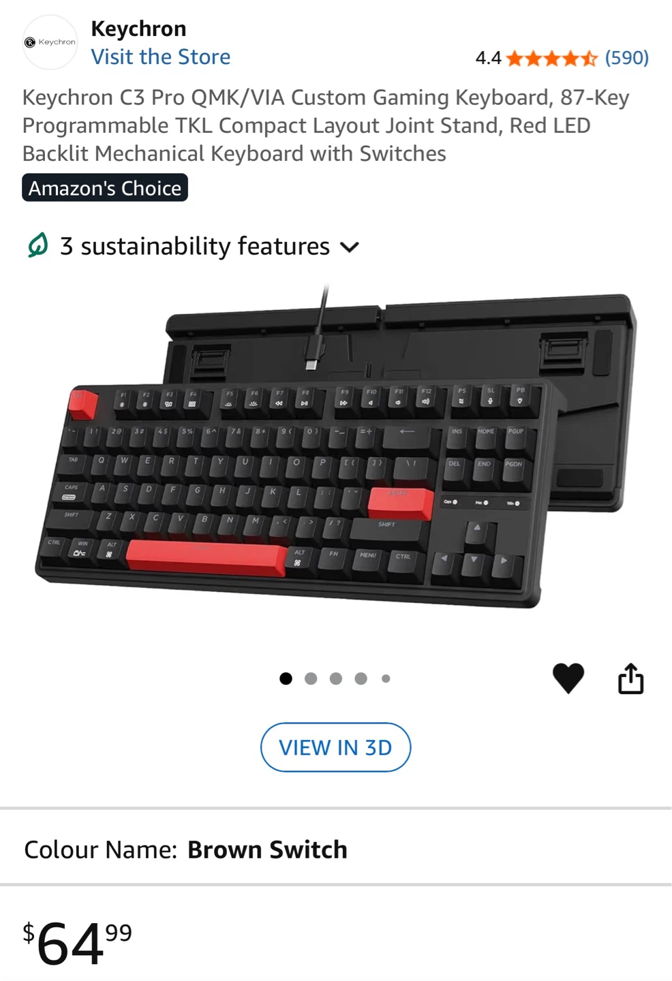The width and height of the screenshot is (672, 981).
Task: Expand the sustainability features chevron
Action: (x=349, y=247)
